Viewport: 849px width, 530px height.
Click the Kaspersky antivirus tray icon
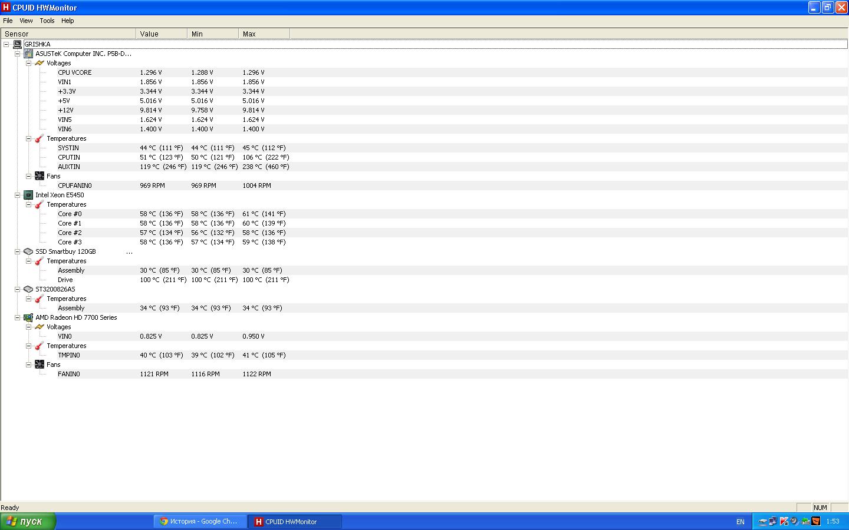[x=784, y=521]
